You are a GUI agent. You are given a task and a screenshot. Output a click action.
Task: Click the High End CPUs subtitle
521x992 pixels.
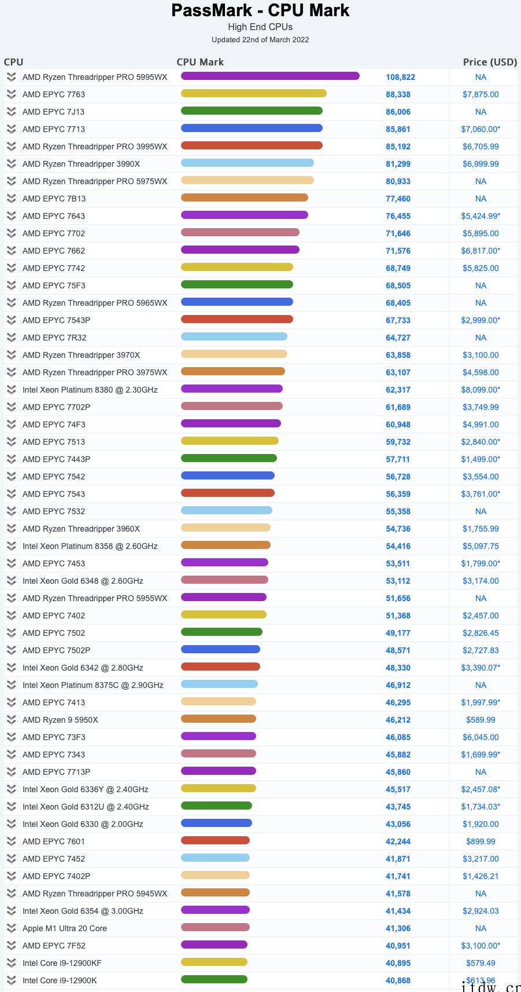tap(260, 27)
